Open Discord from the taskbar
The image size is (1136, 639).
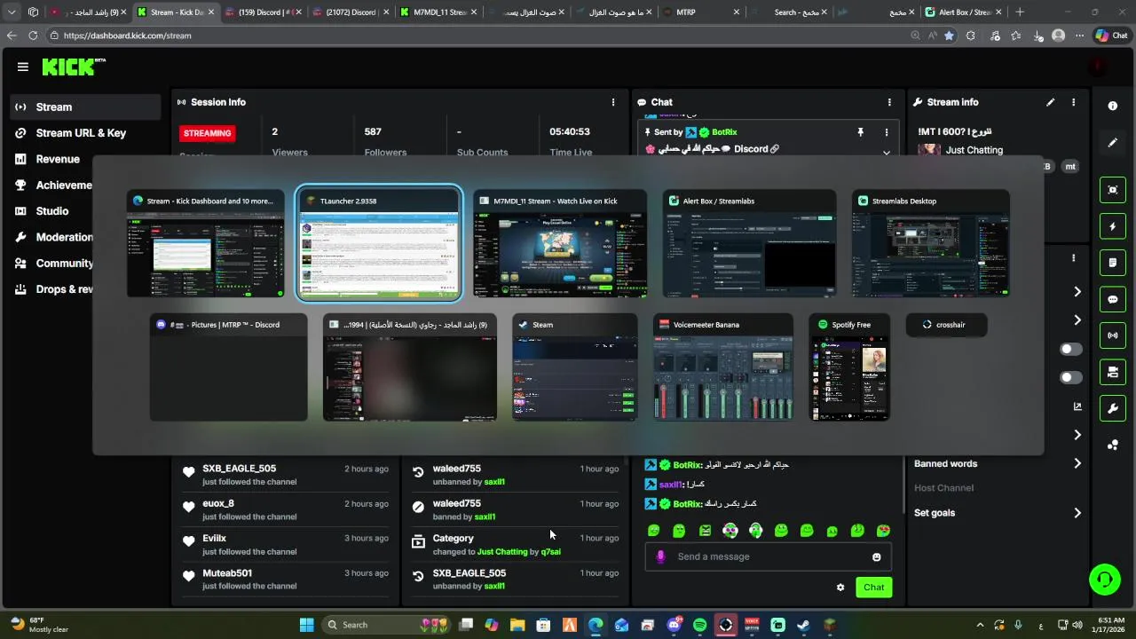pyautogui.click(x=674, y=625)
